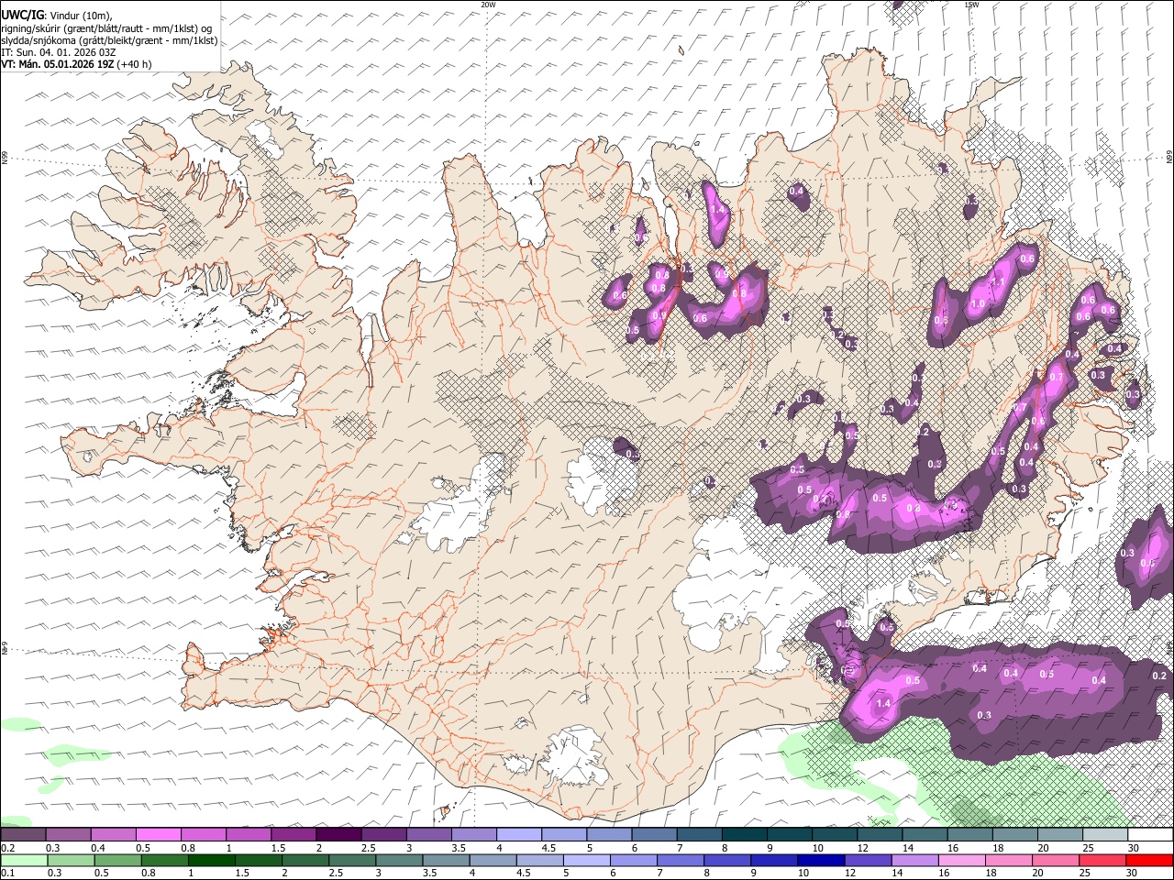Image resolution: width=1174 pixels, height=880 pixels.
Task: Click the 15W longitude label at top
Action: click(971, 5)
